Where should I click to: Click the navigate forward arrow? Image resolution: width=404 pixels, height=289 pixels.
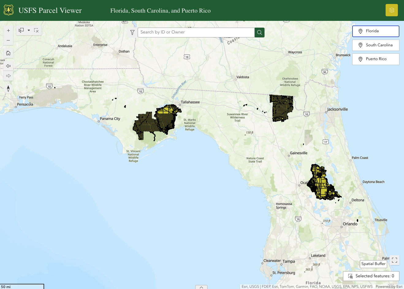coord(8,75)
